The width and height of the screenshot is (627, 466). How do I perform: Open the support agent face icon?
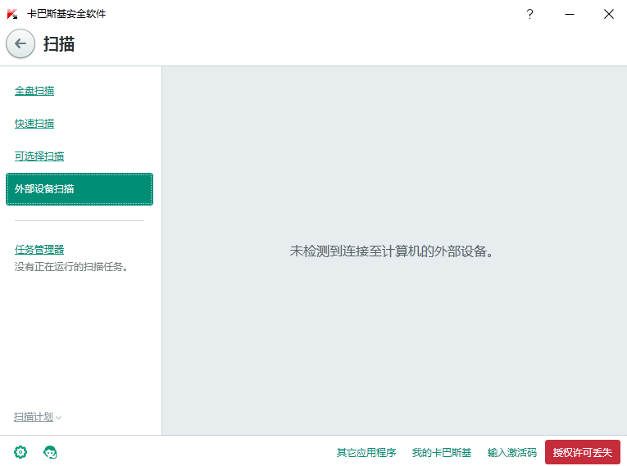point(50,452)
